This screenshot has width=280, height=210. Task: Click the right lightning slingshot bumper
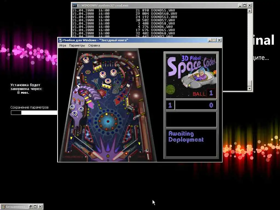click(127, 134)
